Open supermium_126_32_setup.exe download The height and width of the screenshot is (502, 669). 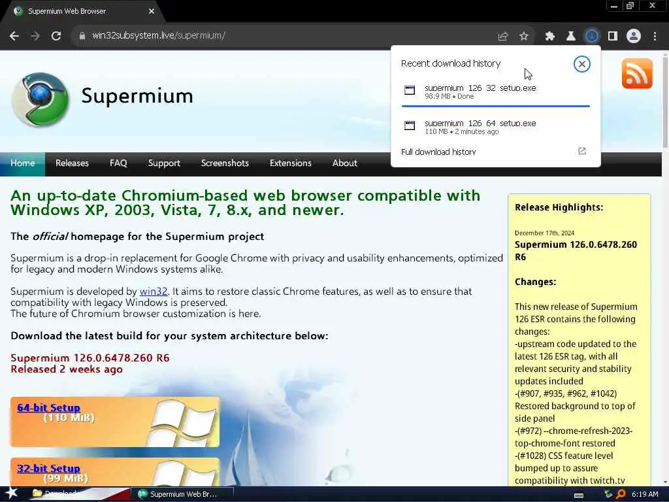coord(495,92)
